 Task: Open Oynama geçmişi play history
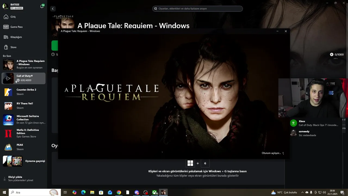[x=23, y=161]
